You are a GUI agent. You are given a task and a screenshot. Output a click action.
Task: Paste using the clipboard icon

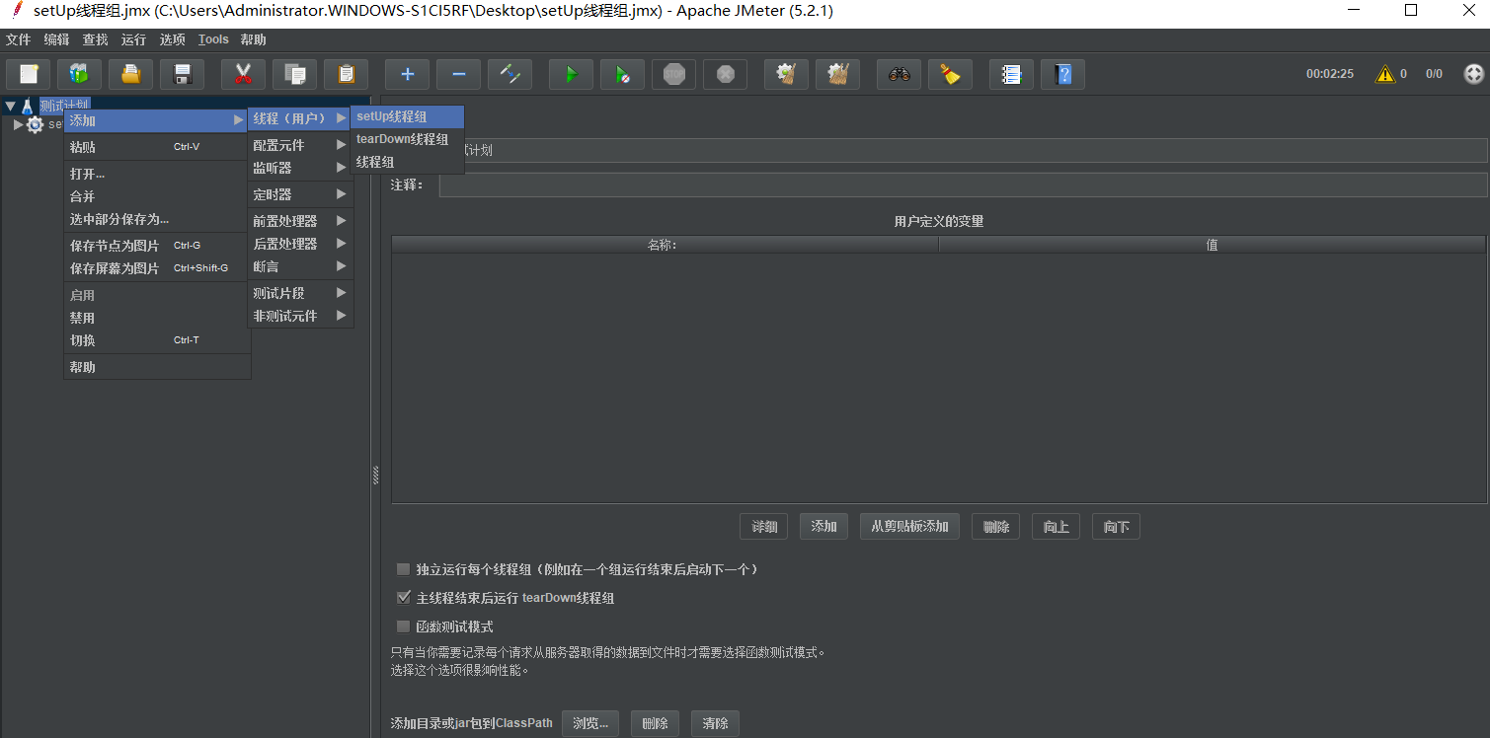click(346, 74)
